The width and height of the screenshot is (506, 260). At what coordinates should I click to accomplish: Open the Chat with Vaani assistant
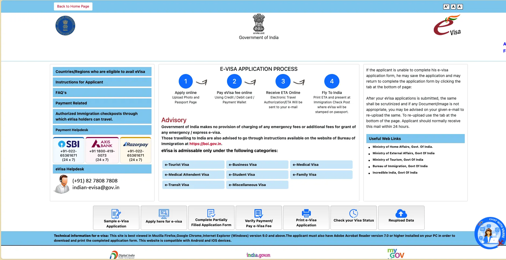coord(490,233)
